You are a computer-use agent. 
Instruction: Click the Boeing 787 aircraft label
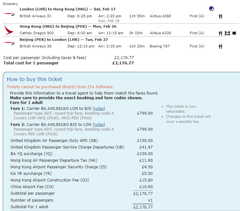tap(159, 46)
